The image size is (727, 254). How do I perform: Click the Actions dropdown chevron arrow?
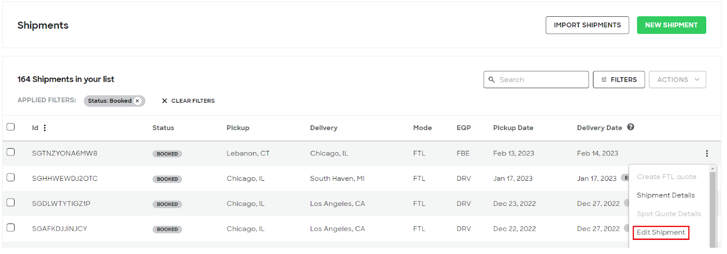[x=697, y=80]
